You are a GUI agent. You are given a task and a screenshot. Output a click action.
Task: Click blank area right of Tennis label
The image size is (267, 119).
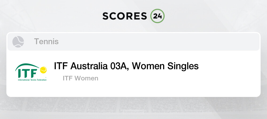pos(160,42)
